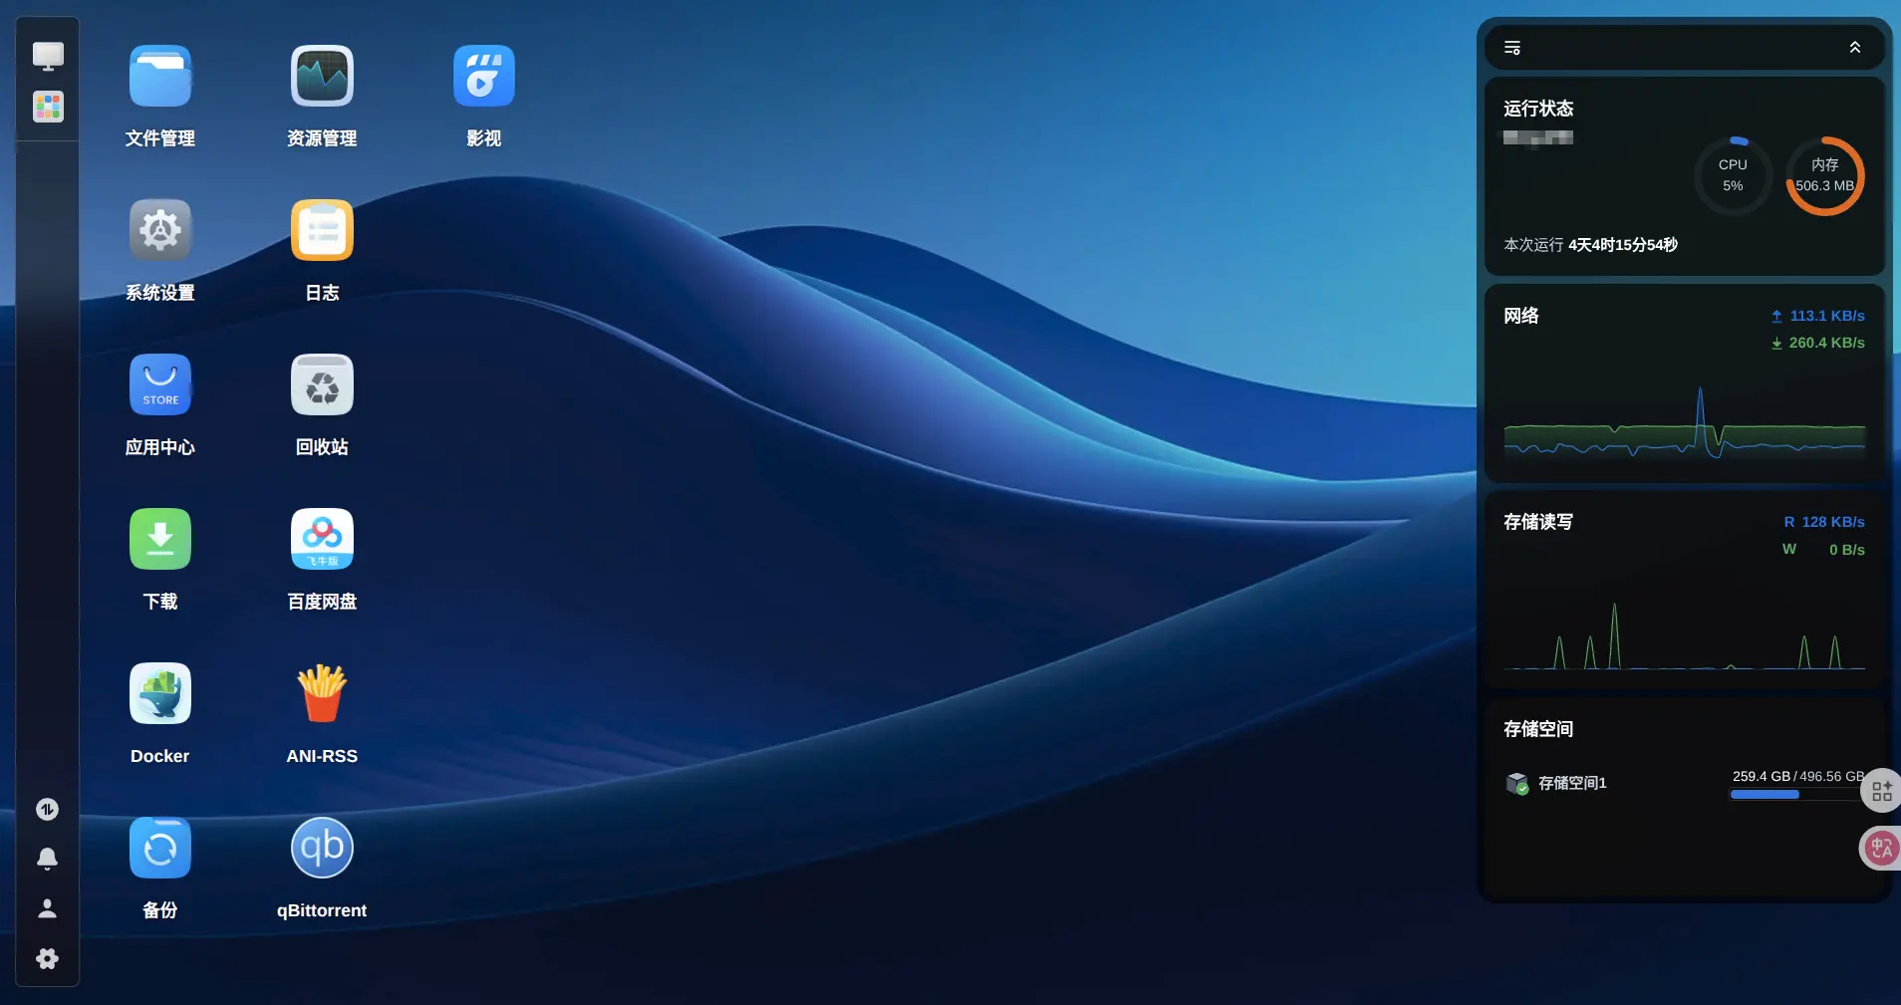Click the 259.4 GB usage value
This screenshot has height=1005, width=1901.
pyautogui.click(x=1762, y=776)
